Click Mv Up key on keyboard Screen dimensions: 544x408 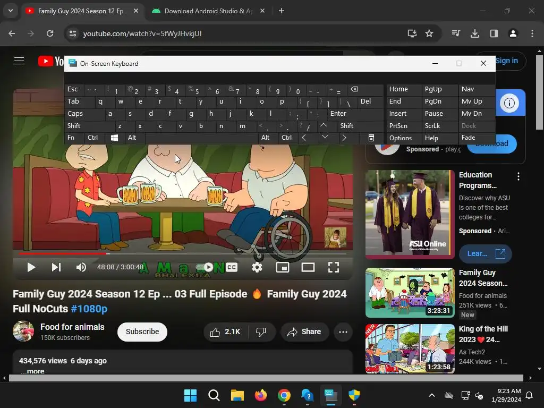tap(477, 101)
